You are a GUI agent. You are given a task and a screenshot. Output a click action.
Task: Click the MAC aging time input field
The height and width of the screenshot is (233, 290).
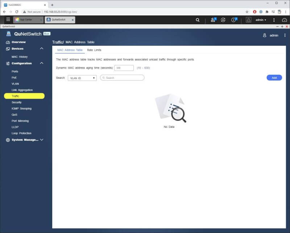pos(124,68)
